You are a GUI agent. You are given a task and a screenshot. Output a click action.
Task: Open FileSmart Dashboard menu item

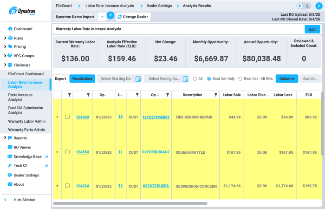pyautogui.click(x=26, y=74)
